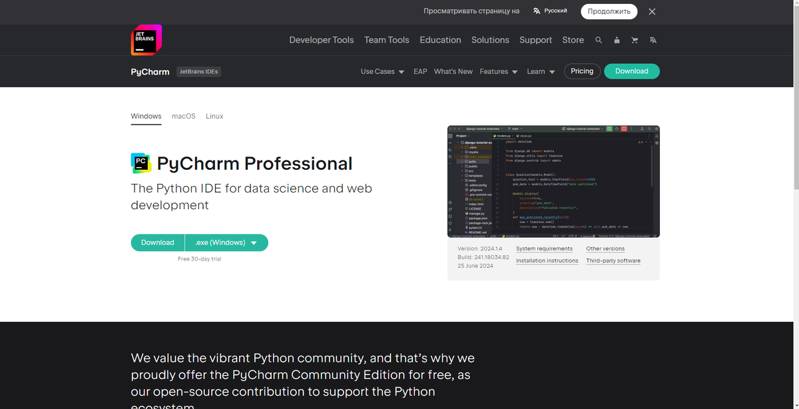Image resolution: width=799 pixels, height=409 pixels.
Task: Open the Developer Tools menu
Action: point(322,40)
